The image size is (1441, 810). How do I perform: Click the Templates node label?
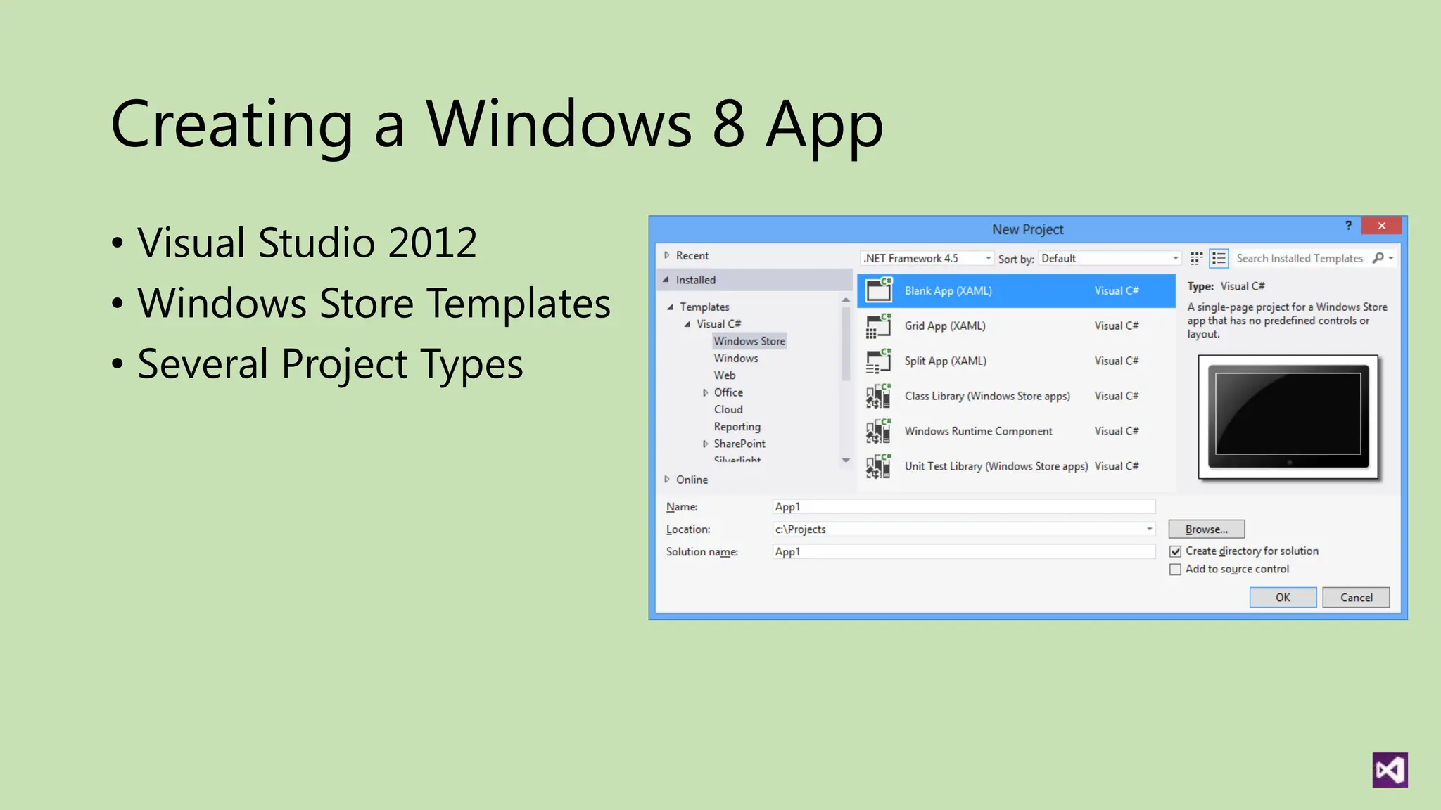pyautogui.click(x=704, y=307)
